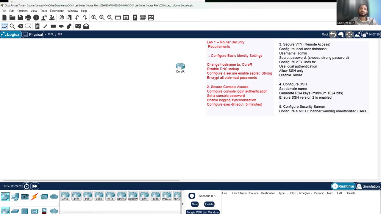The height and width of the screenshot is (214, 381).
Task: Click the New file icon
Action: pyautogui.click(x=4, y=18)
